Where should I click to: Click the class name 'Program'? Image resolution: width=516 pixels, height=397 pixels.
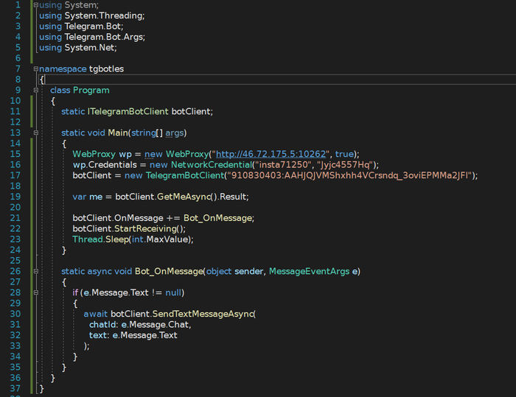[91, 90]
